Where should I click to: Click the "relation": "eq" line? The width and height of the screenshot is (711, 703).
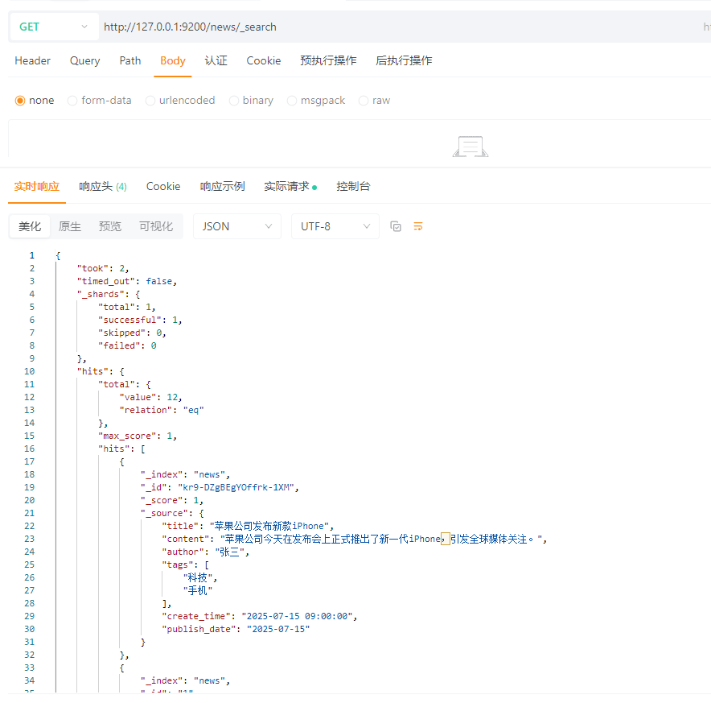[x=162, y=410]
